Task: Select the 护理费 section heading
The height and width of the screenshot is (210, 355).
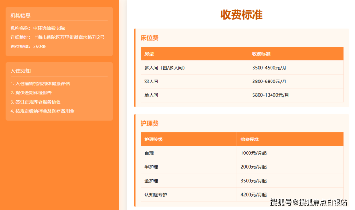Action: (x=149, y=124)
